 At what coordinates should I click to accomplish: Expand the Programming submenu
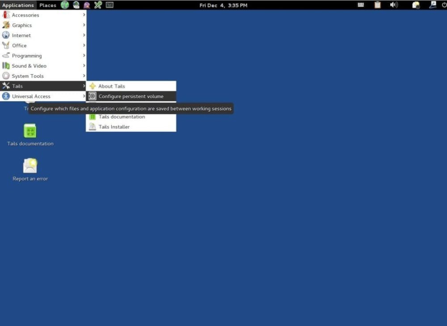coord(43,55)
